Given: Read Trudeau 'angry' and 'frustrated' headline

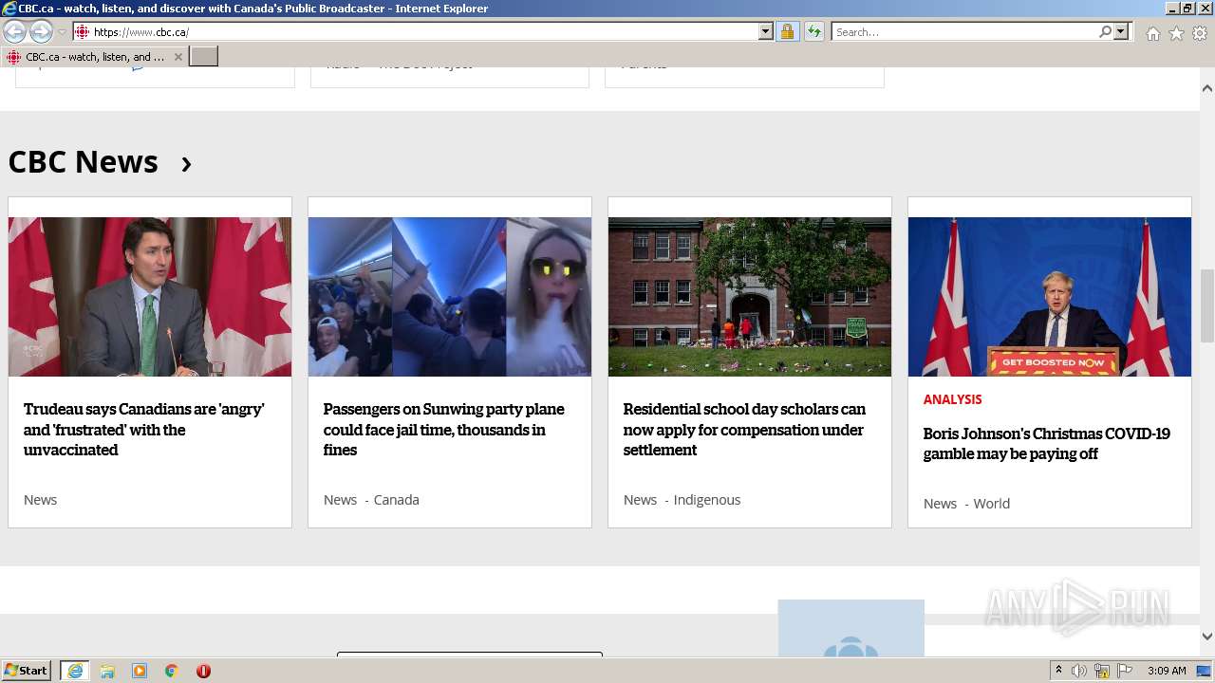Looking at the screenshot, I should (x=144, y=430).
